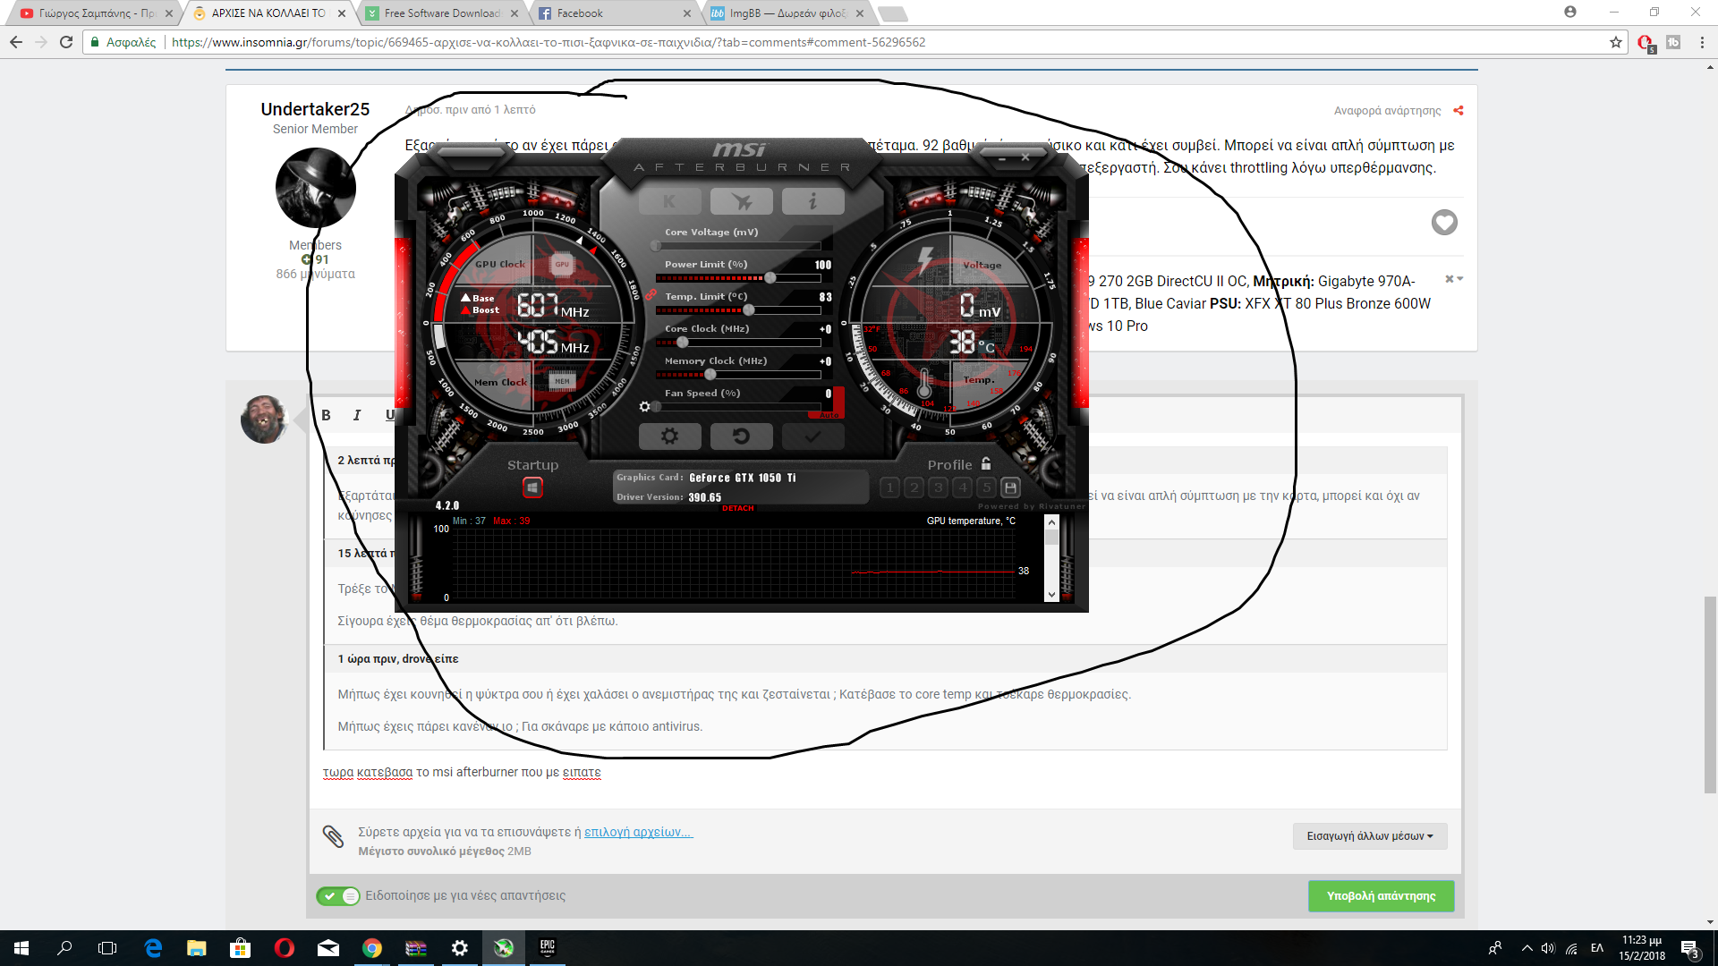Expand the signature hide options arrow
The height and width of the screenshot is (966, 1718).
pyautogui.click(x=1454, y=279)
